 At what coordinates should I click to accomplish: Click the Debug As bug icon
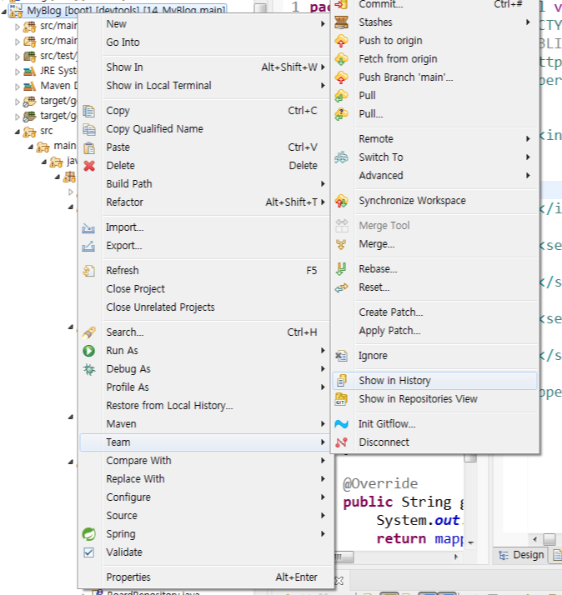click(x=89, y=369)
